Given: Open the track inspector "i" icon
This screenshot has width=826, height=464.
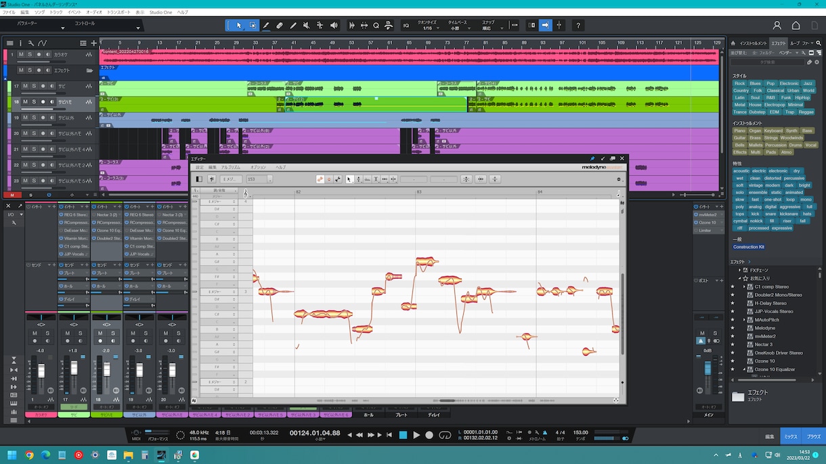Looking at the screenshot, I should pyautogui.click(x=22, y=43).
